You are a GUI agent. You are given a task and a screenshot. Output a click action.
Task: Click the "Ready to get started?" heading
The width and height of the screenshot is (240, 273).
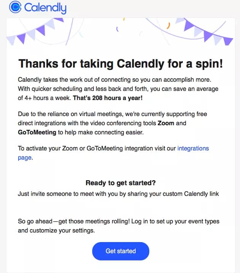point(121,183)
